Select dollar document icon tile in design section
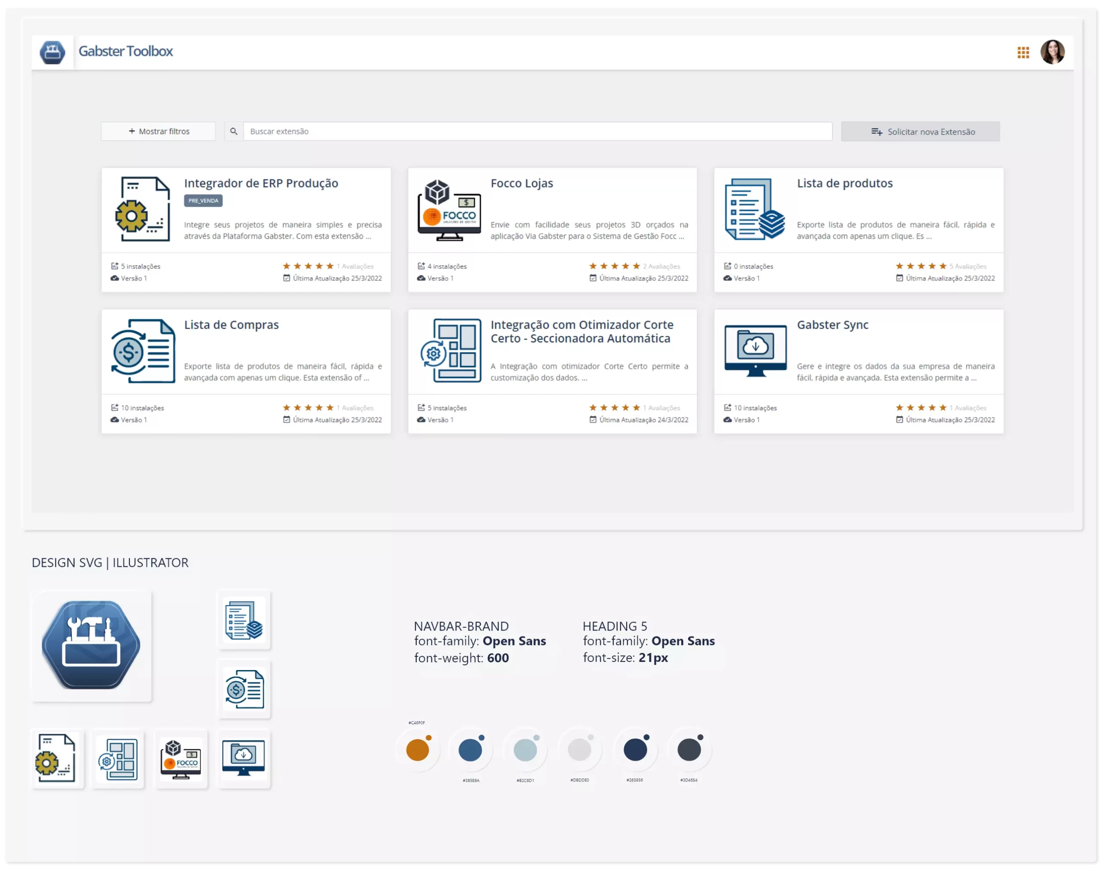Image resolution: width=1101 pixels, height=870 pixels. pos(244,689)
